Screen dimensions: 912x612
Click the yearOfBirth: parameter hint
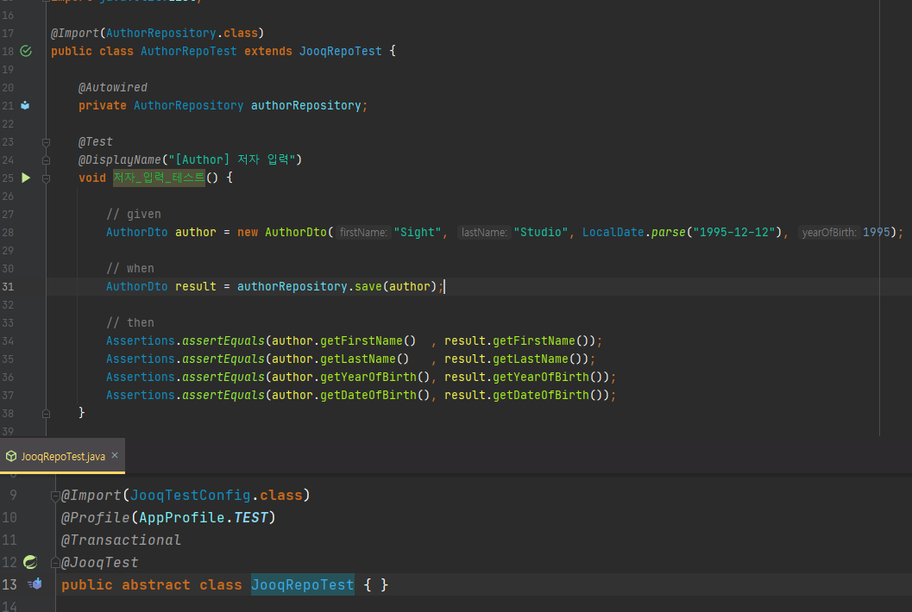tap(828, 232)
